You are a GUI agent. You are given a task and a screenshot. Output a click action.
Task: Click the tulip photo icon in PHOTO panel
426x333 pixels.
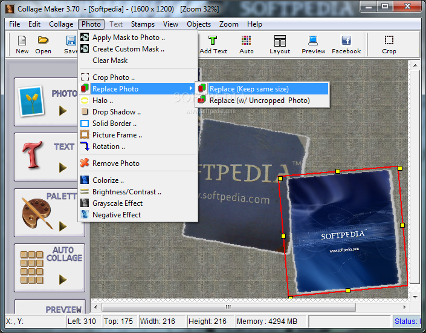(x=31, y=101)
